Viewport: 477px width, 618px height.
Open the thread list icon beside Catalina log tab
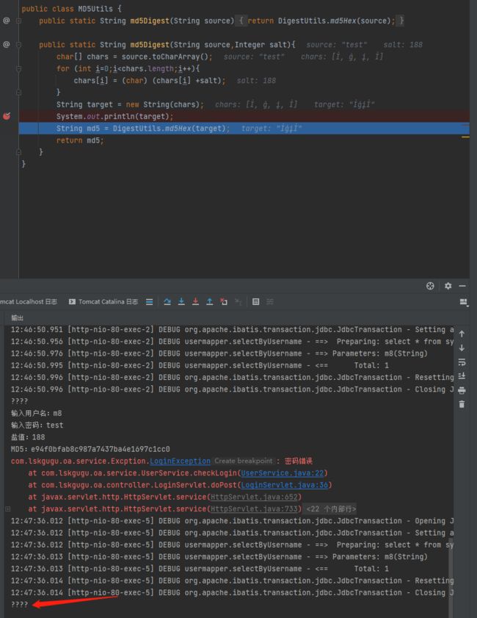(x=149, y=301)
